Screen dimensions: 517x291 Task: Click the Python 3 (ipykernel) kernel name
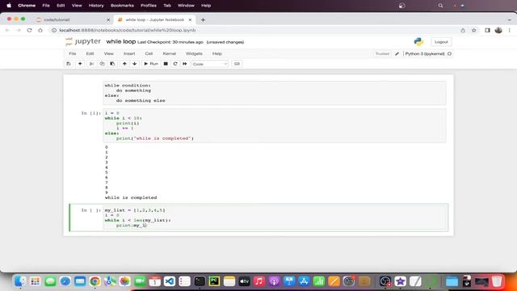tap(425, 53)
